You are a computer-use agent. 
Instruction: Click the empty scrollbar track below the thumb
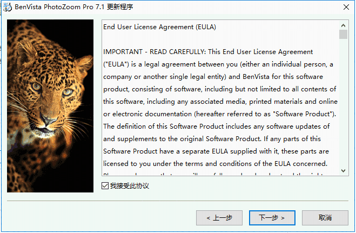point(343,102)
